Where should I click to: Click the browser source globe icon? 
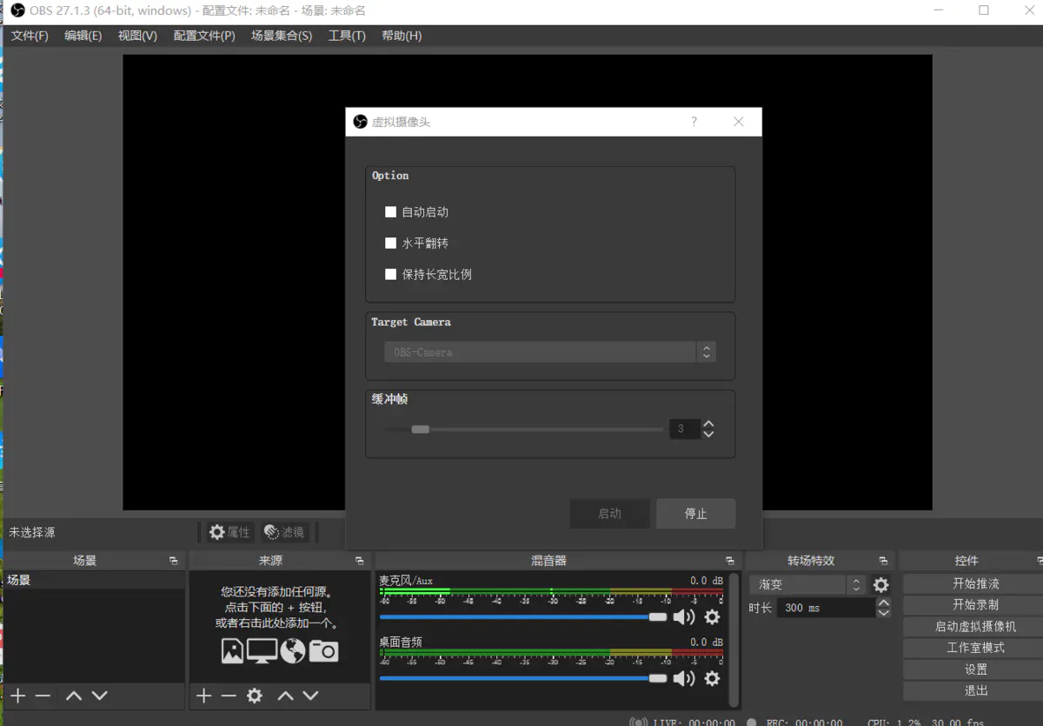tap(291, 649)
